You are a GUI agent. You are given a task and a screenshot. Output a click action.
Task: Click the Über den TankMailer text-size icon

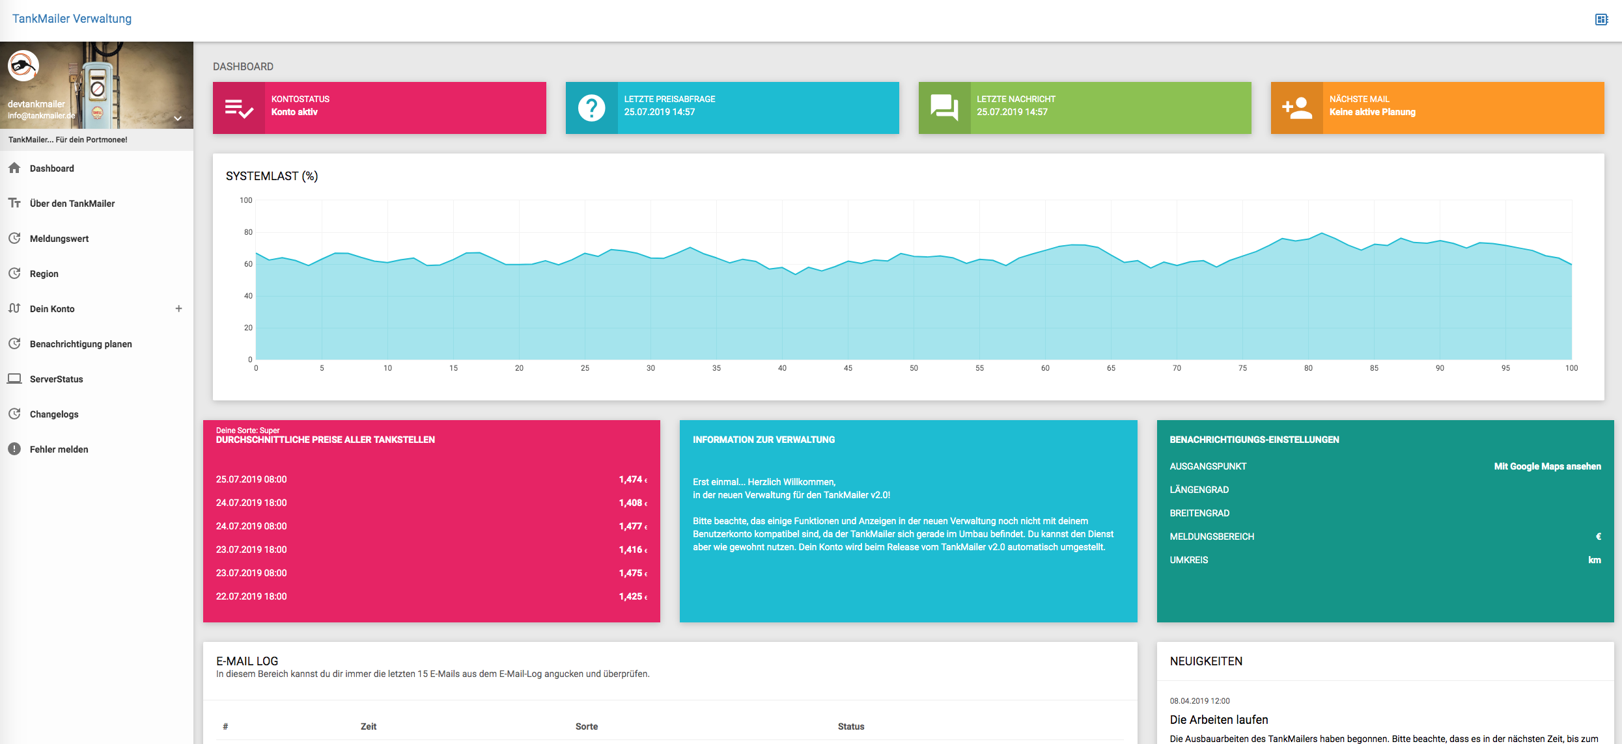click(14, 203)
